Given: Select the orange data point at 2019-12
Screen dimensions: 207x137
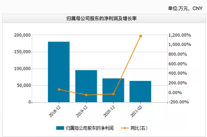Looking at the screenshot, I should point(86,95).
